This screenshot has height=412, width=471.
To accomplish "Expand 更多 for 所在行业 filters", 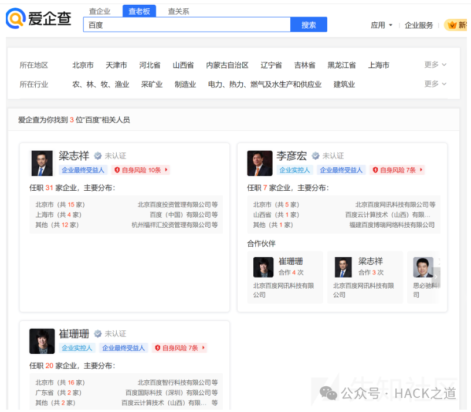I will (x=431, y=84).
